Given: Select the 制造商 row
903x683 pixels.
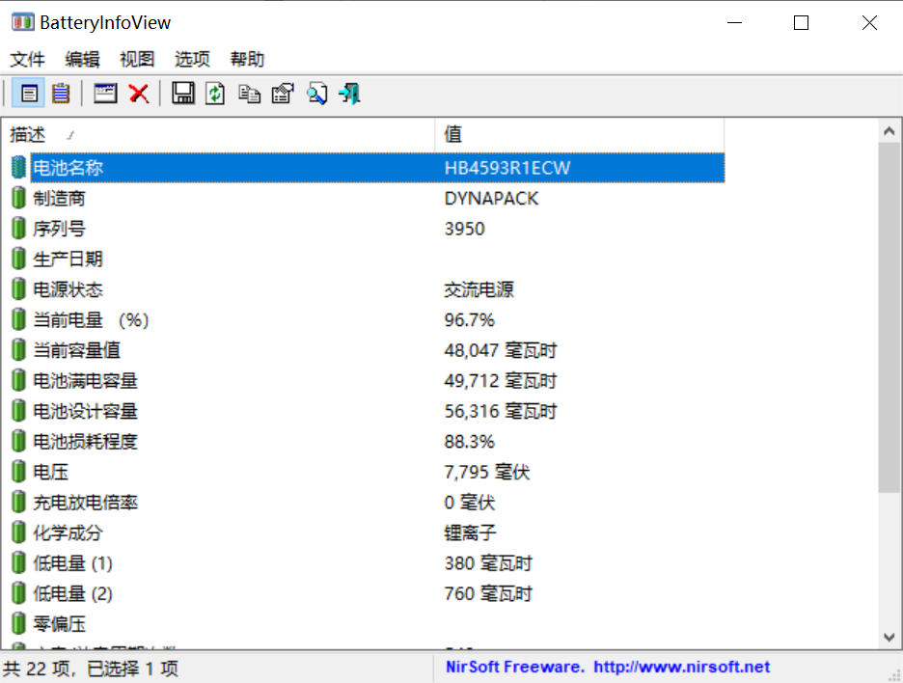Looking at the screenshot, I should [368, 198].
